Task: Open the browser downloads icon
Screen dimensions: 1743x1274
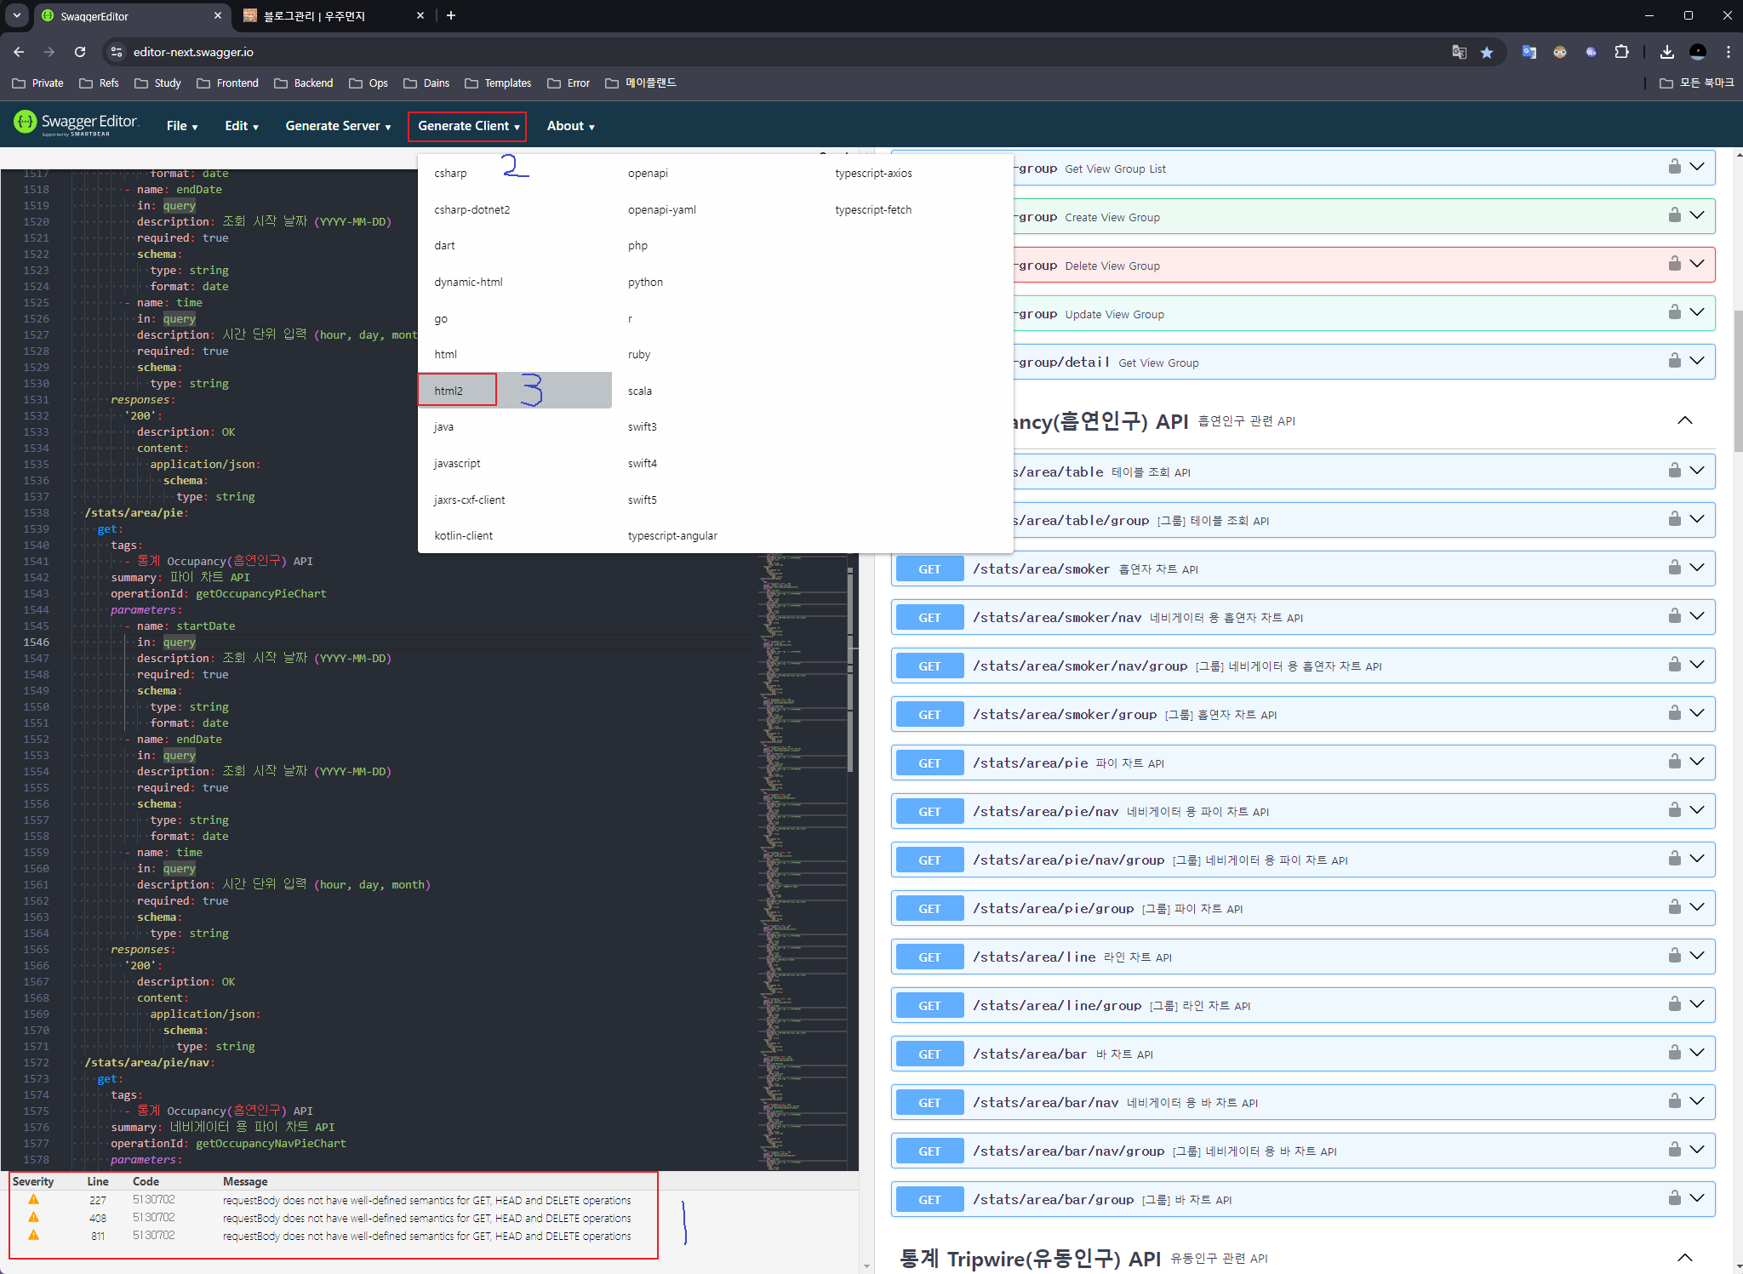Action: point(1666,53)
